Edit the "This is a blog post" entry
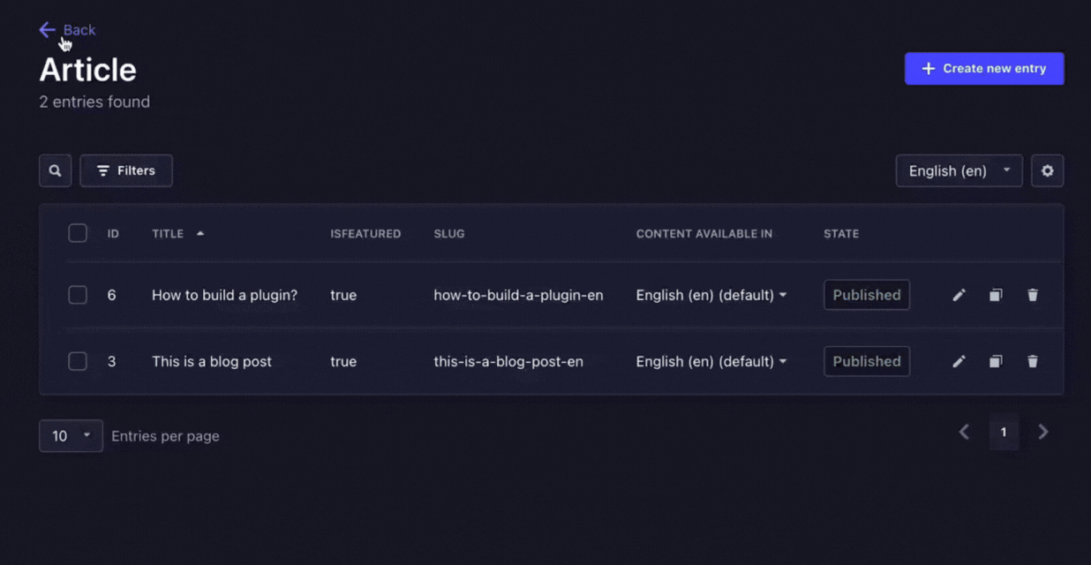This screenshot has width=1091, height=565. tap(959, 361)
